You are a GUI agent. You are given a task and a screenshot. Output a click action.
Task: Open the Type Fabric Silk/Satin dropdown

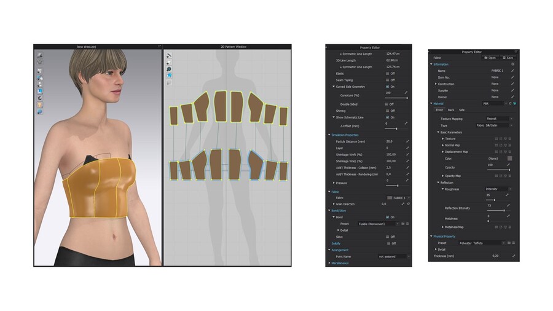[494, 125]
